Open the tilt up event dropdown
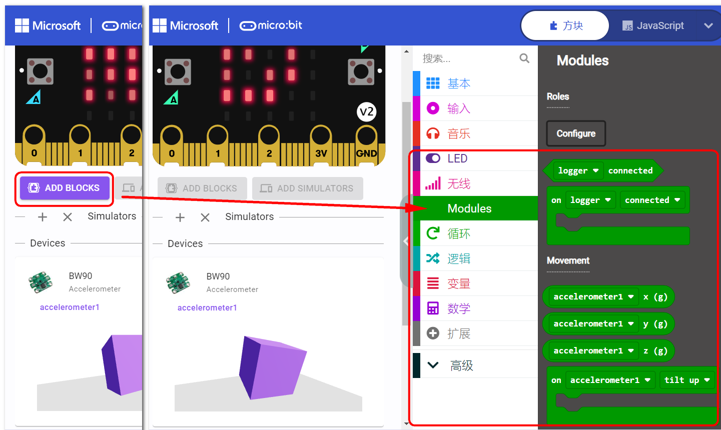 click(687, 380)
